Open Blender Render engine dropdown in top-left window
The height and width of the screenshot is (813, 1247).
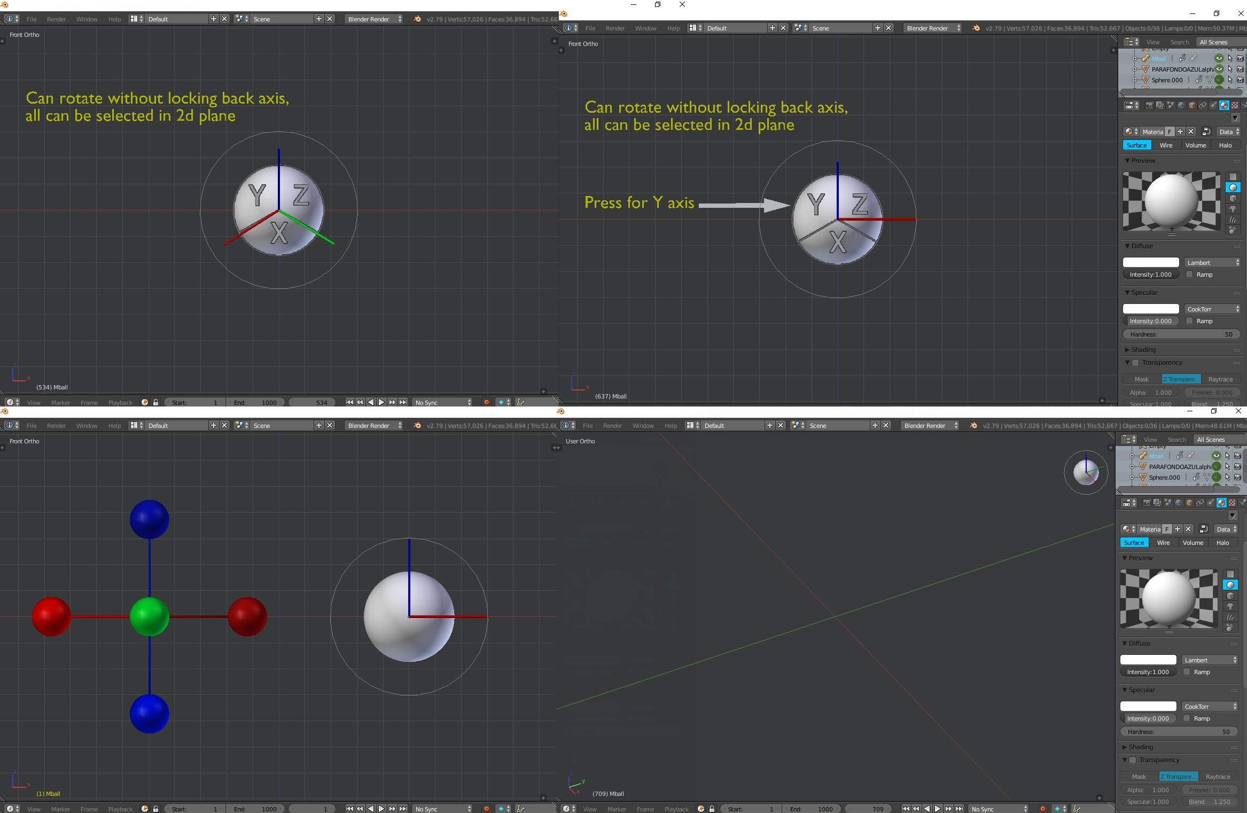pyautogui.click(x=374, y=19)
